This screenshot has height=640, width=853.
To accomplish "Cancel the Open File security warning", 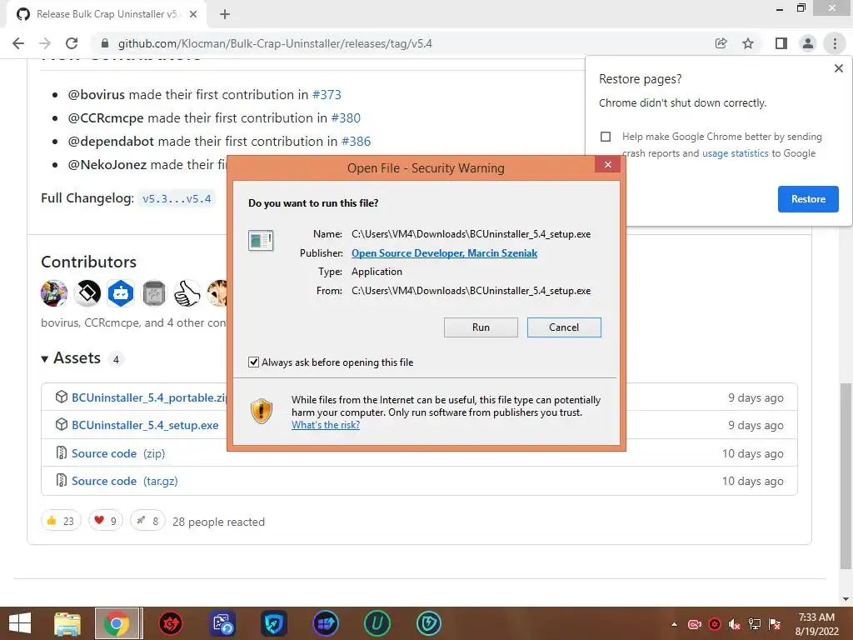I will pyautogui.click(x=564, y=327).
